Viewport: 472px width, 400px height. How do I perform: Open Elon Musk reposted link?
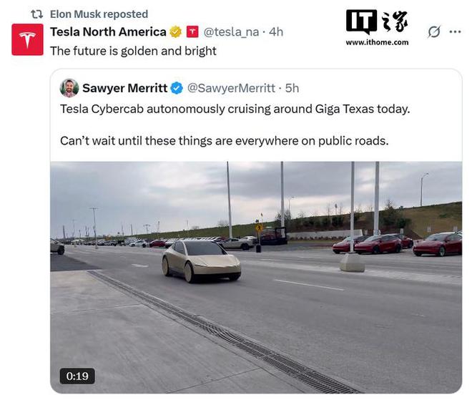pos(99,14)
